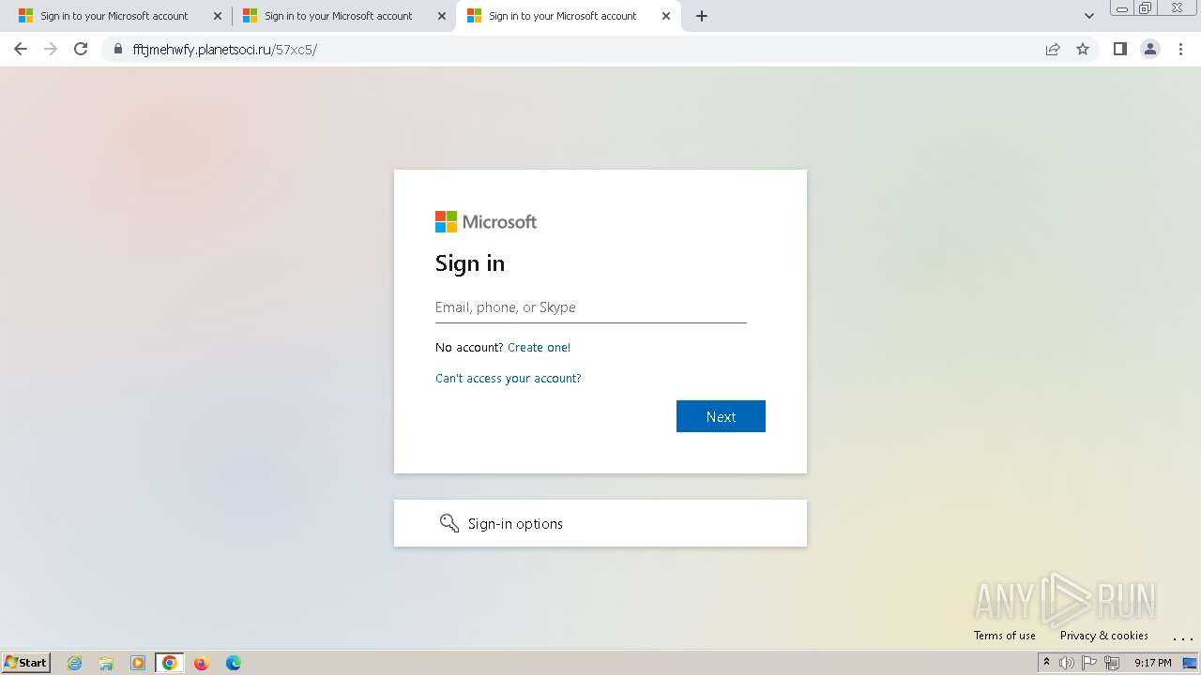
Task: Bookmark this page with the star icon
Action: point(1083,49)
